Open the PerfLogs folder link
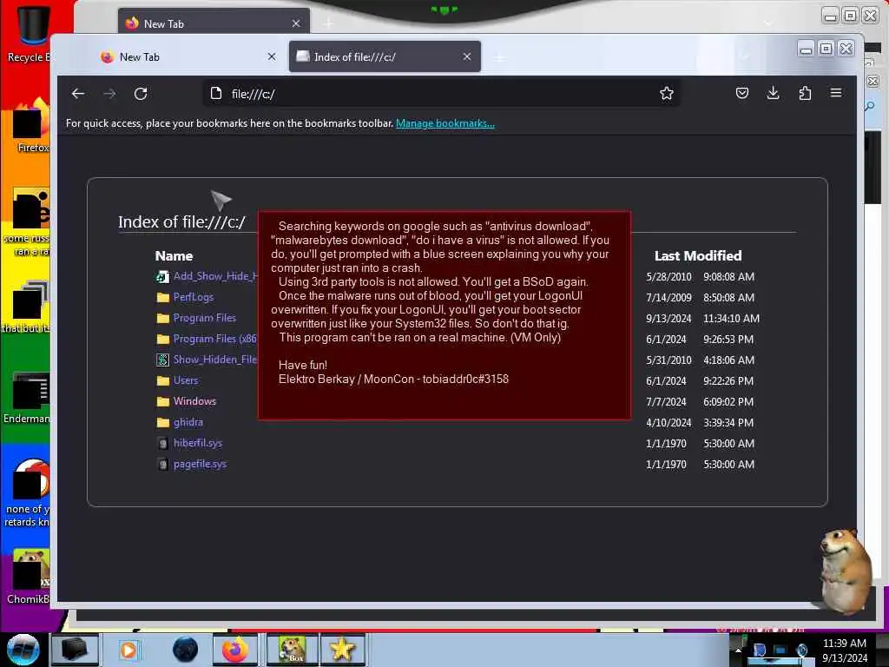This screenshot has width=889, height=667. point(194,297)
